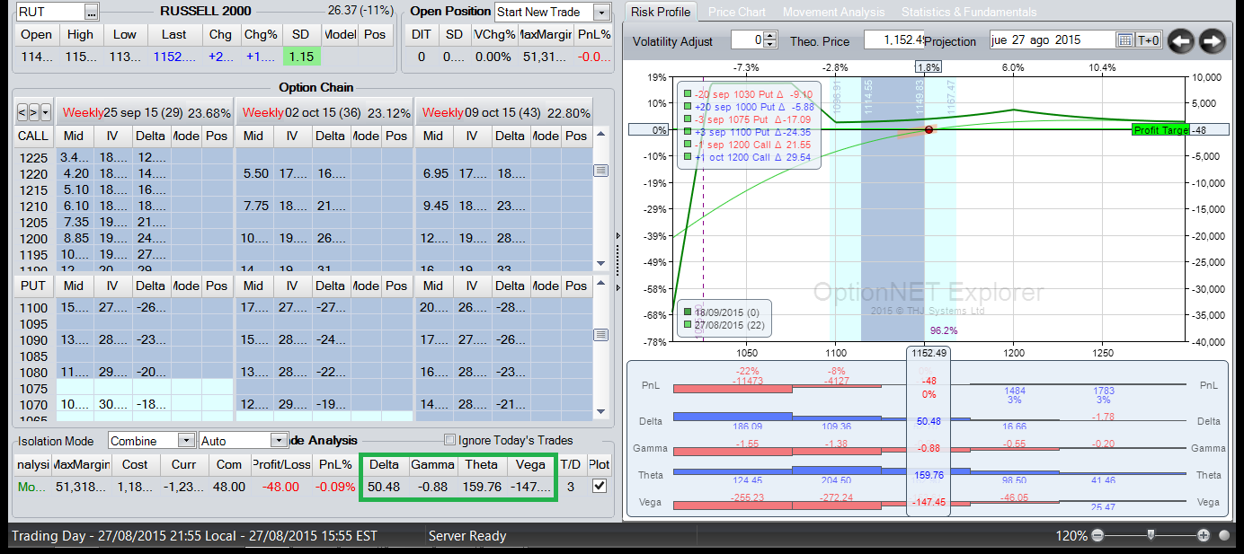Open the Isolation Mode Combine dropdown
Screen dimensions: 1244x554
pyautogui.click(x=186, y=441)
